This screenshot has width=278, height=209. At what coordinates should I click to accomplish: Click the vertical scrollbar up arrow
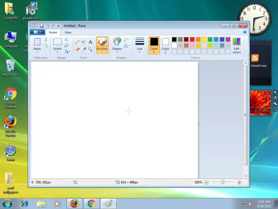tap(245, 63)
